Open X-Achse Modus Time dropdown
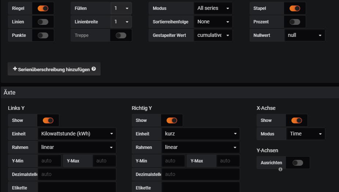This screenshot has width=339, height=192. coord(305,134)
